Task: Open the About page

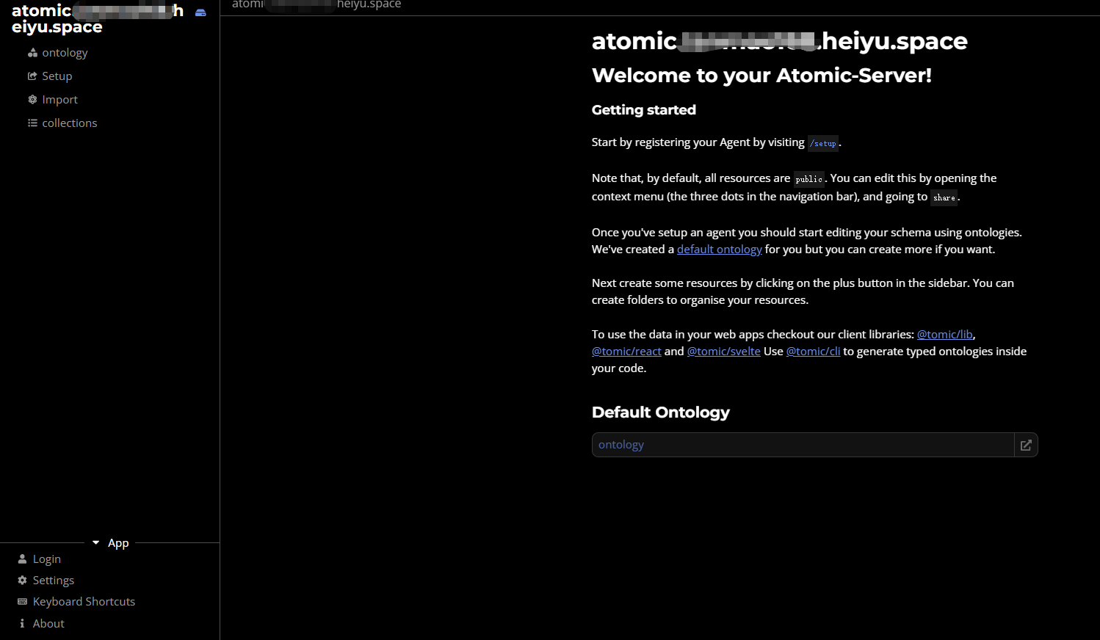Action: (48, 624)
